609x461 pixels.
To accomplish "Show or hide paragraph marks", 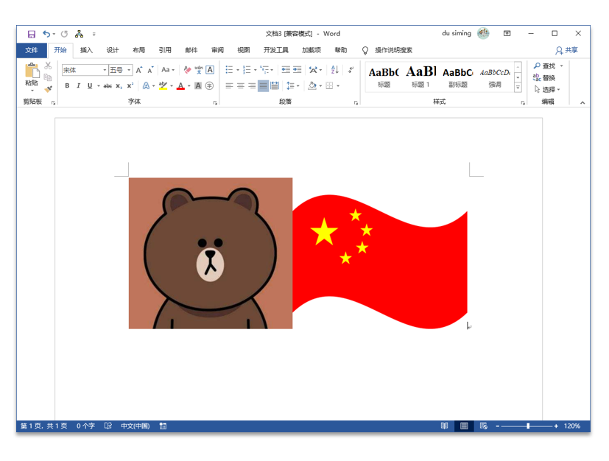I will [x=351, y=70].
